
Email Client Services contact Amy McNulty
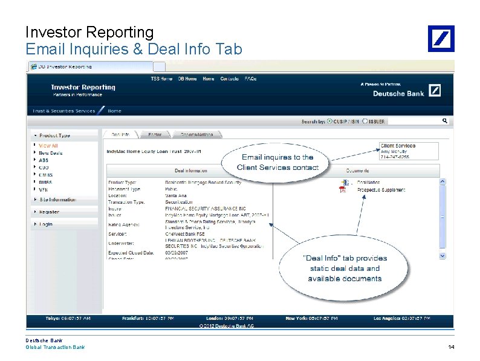point(394,151)
